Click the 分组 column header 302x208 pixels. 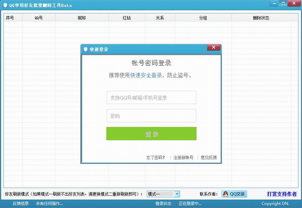pyautogui.click(x=203, y=18)
